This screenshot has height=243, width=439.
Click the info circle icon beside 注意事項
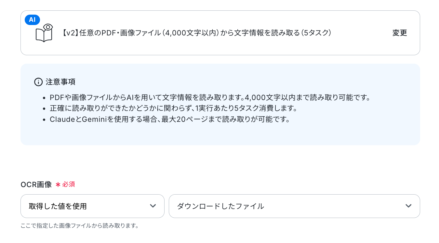coord(38,82)
